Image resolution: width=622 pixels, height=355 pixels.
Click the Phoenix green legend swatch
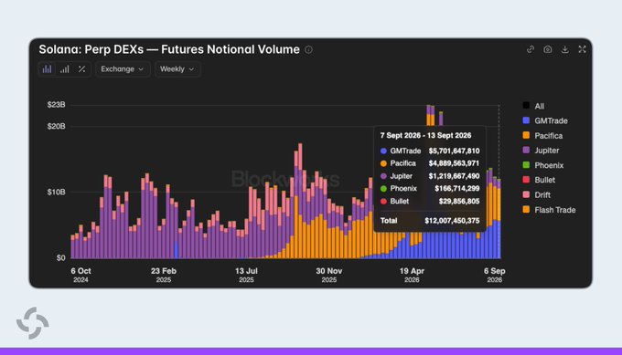526,164
